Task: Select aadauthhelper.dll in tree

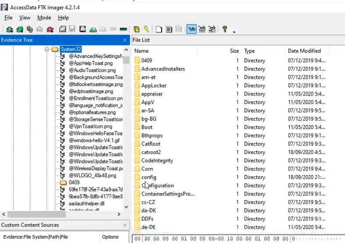Action: (86, 204)
